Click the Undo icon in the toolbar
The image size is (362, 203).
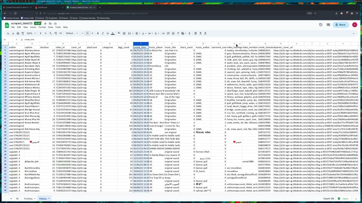click(8, 33)
